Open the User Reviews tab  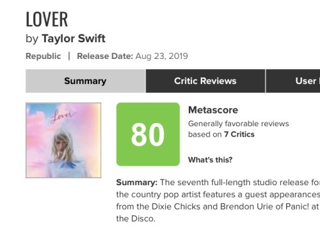(x=293, y=81)
